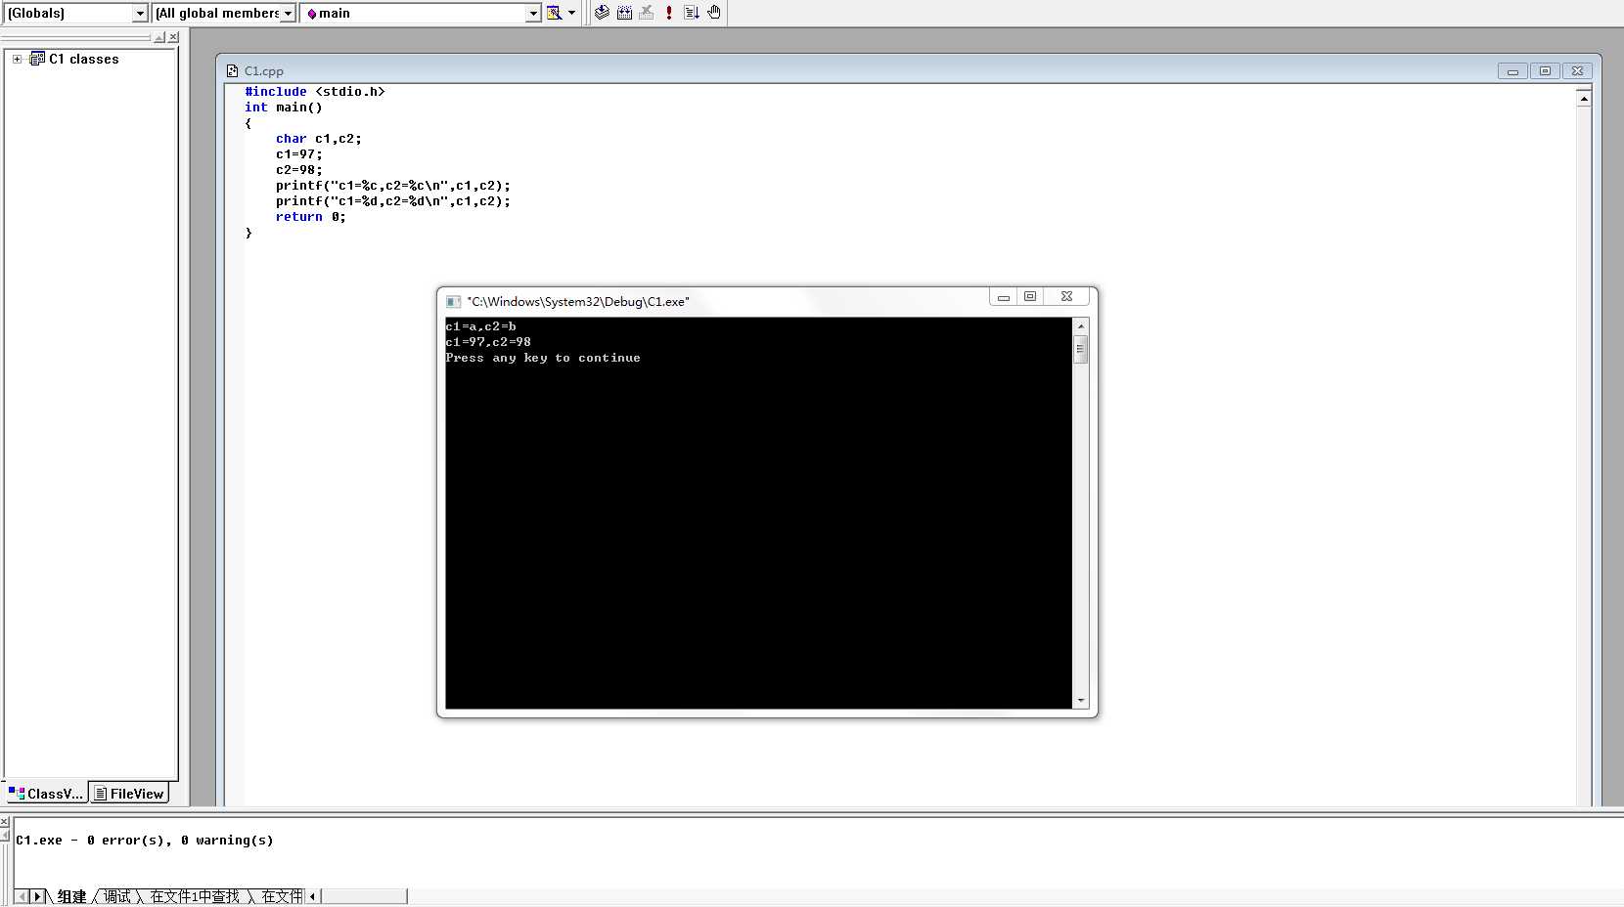Image resolution: width=1624 pixels, height=907 pixels.
Task: Click 'Press any key to continue' console text
Action: pyautogui.click(x=543, y=358)
